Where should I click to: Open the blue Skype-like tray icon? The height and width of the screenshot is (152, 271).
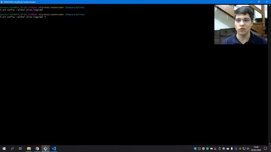pos(195,149)
